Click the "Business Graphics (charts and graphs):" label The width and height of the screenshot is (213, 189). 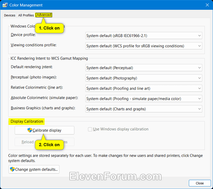click(x=43, y=108)
